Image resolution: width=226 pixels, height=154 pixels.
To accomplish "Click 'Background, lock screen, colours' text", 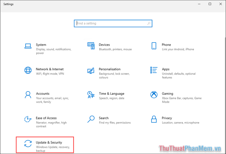I will [x=114, y=76].
